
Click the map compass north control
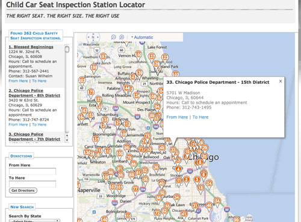[93, 37]
